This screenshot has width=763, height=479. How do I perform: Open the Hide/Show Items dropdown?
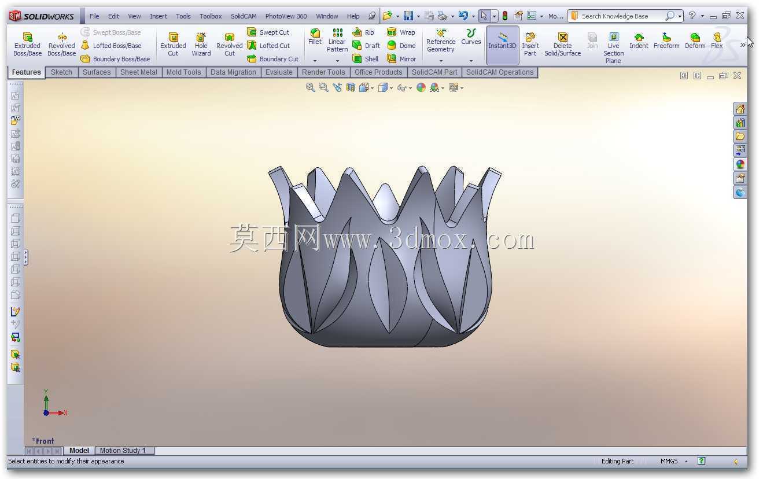pyautogui.click(x=411, y=88)
